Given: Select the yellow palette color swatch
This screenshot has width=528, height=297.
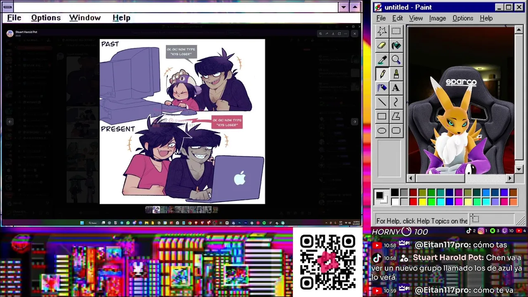Looking at the screenshot, I should click(x=422, y=201).
